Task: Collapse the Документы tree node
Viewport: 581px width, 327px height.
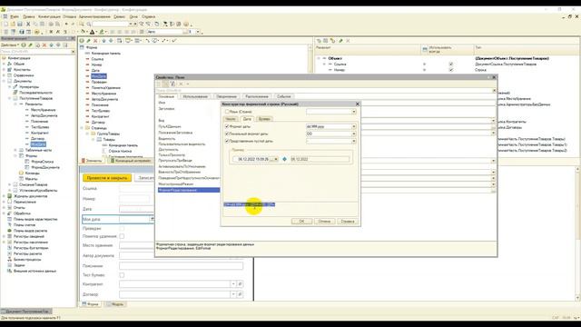Action: click(4, 81)
